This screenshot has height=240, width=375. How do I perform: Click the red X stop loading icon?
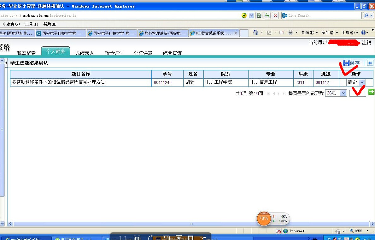pos(275,15)
